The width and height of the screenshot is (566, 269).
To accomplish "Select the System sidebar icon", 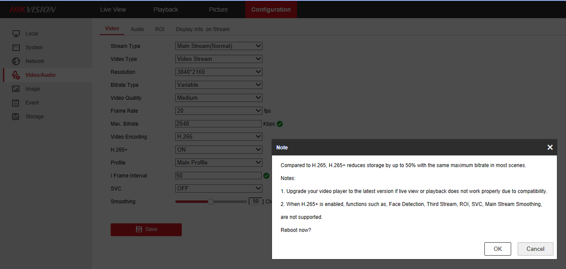I will (x=16, y=47).
